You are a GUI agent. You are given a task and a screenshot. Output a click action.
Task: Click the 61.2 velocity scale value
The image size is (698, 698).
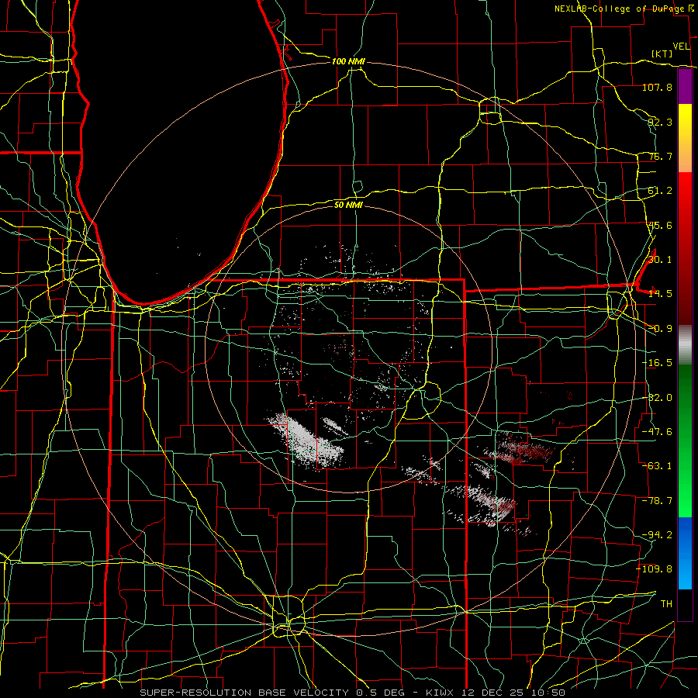660,191
